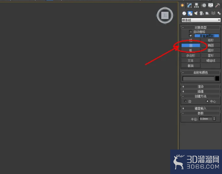Screen dimensions: 222x174
Task: Choose the 圆环 donut button
Action: 211,50
